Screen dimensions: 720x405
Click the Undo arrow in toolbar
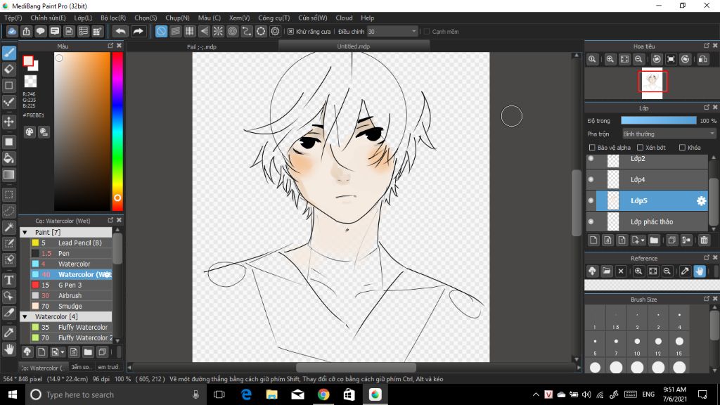(120, 31)
